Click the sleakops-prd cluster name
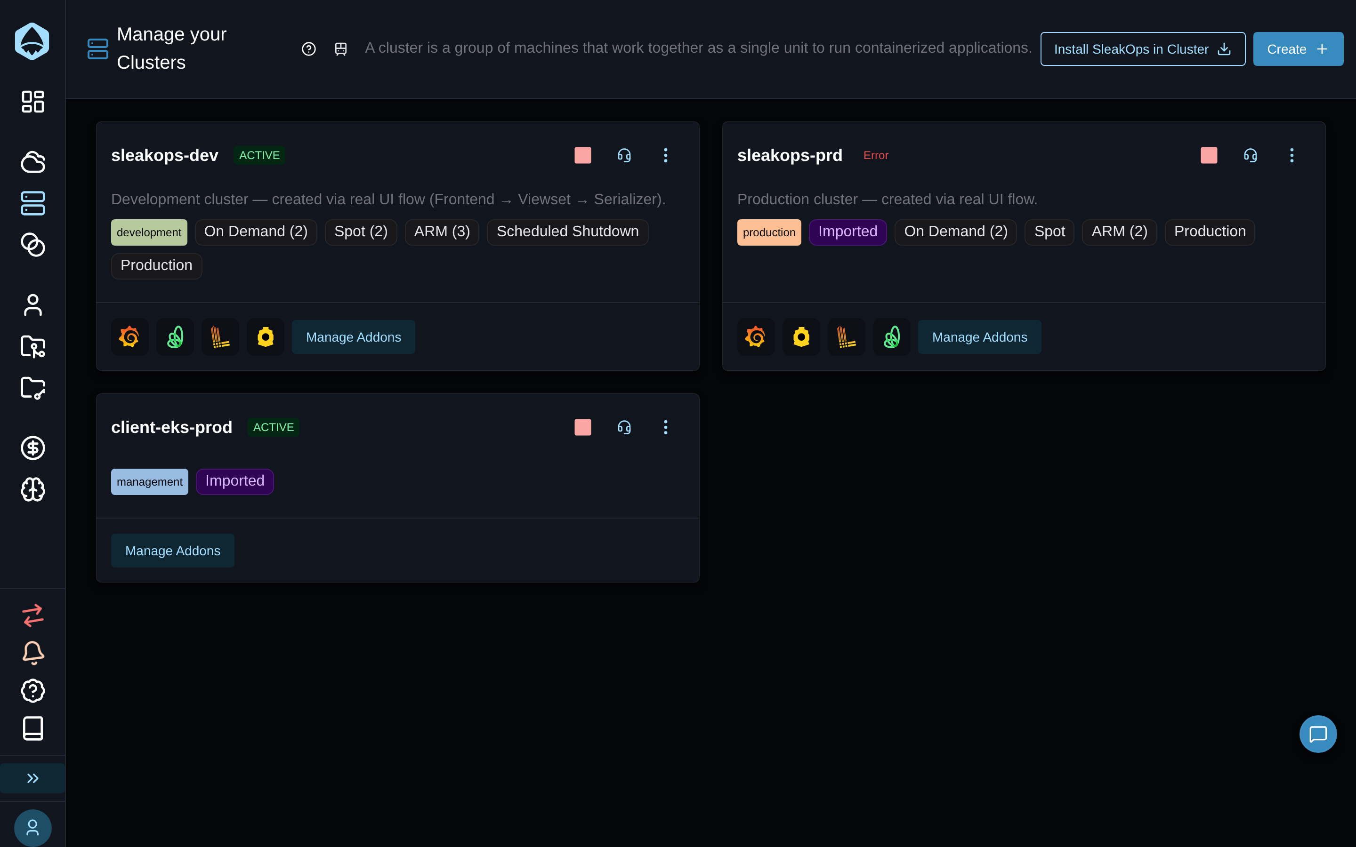The image size is (1356, 847). [x=790, y=155]
